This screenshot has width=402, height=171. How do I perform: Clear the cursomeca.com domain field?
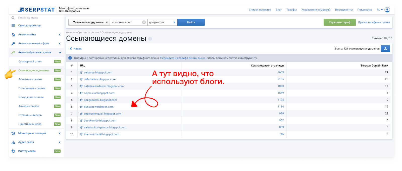pyautogui.click(x=144, y=22)
